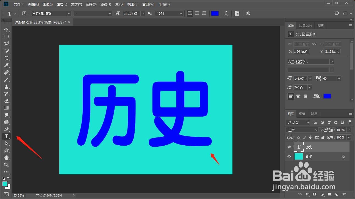Click the Create Warped Text icon

pos(226,13)
